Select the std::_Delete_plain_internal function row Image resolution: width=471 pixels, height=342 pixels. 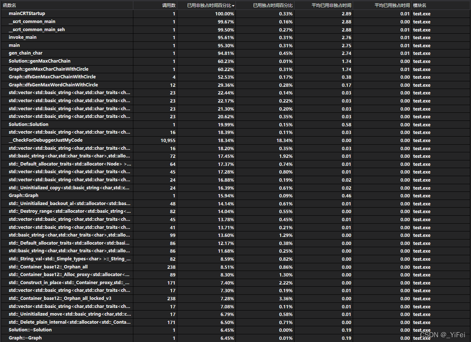point(235,322)
